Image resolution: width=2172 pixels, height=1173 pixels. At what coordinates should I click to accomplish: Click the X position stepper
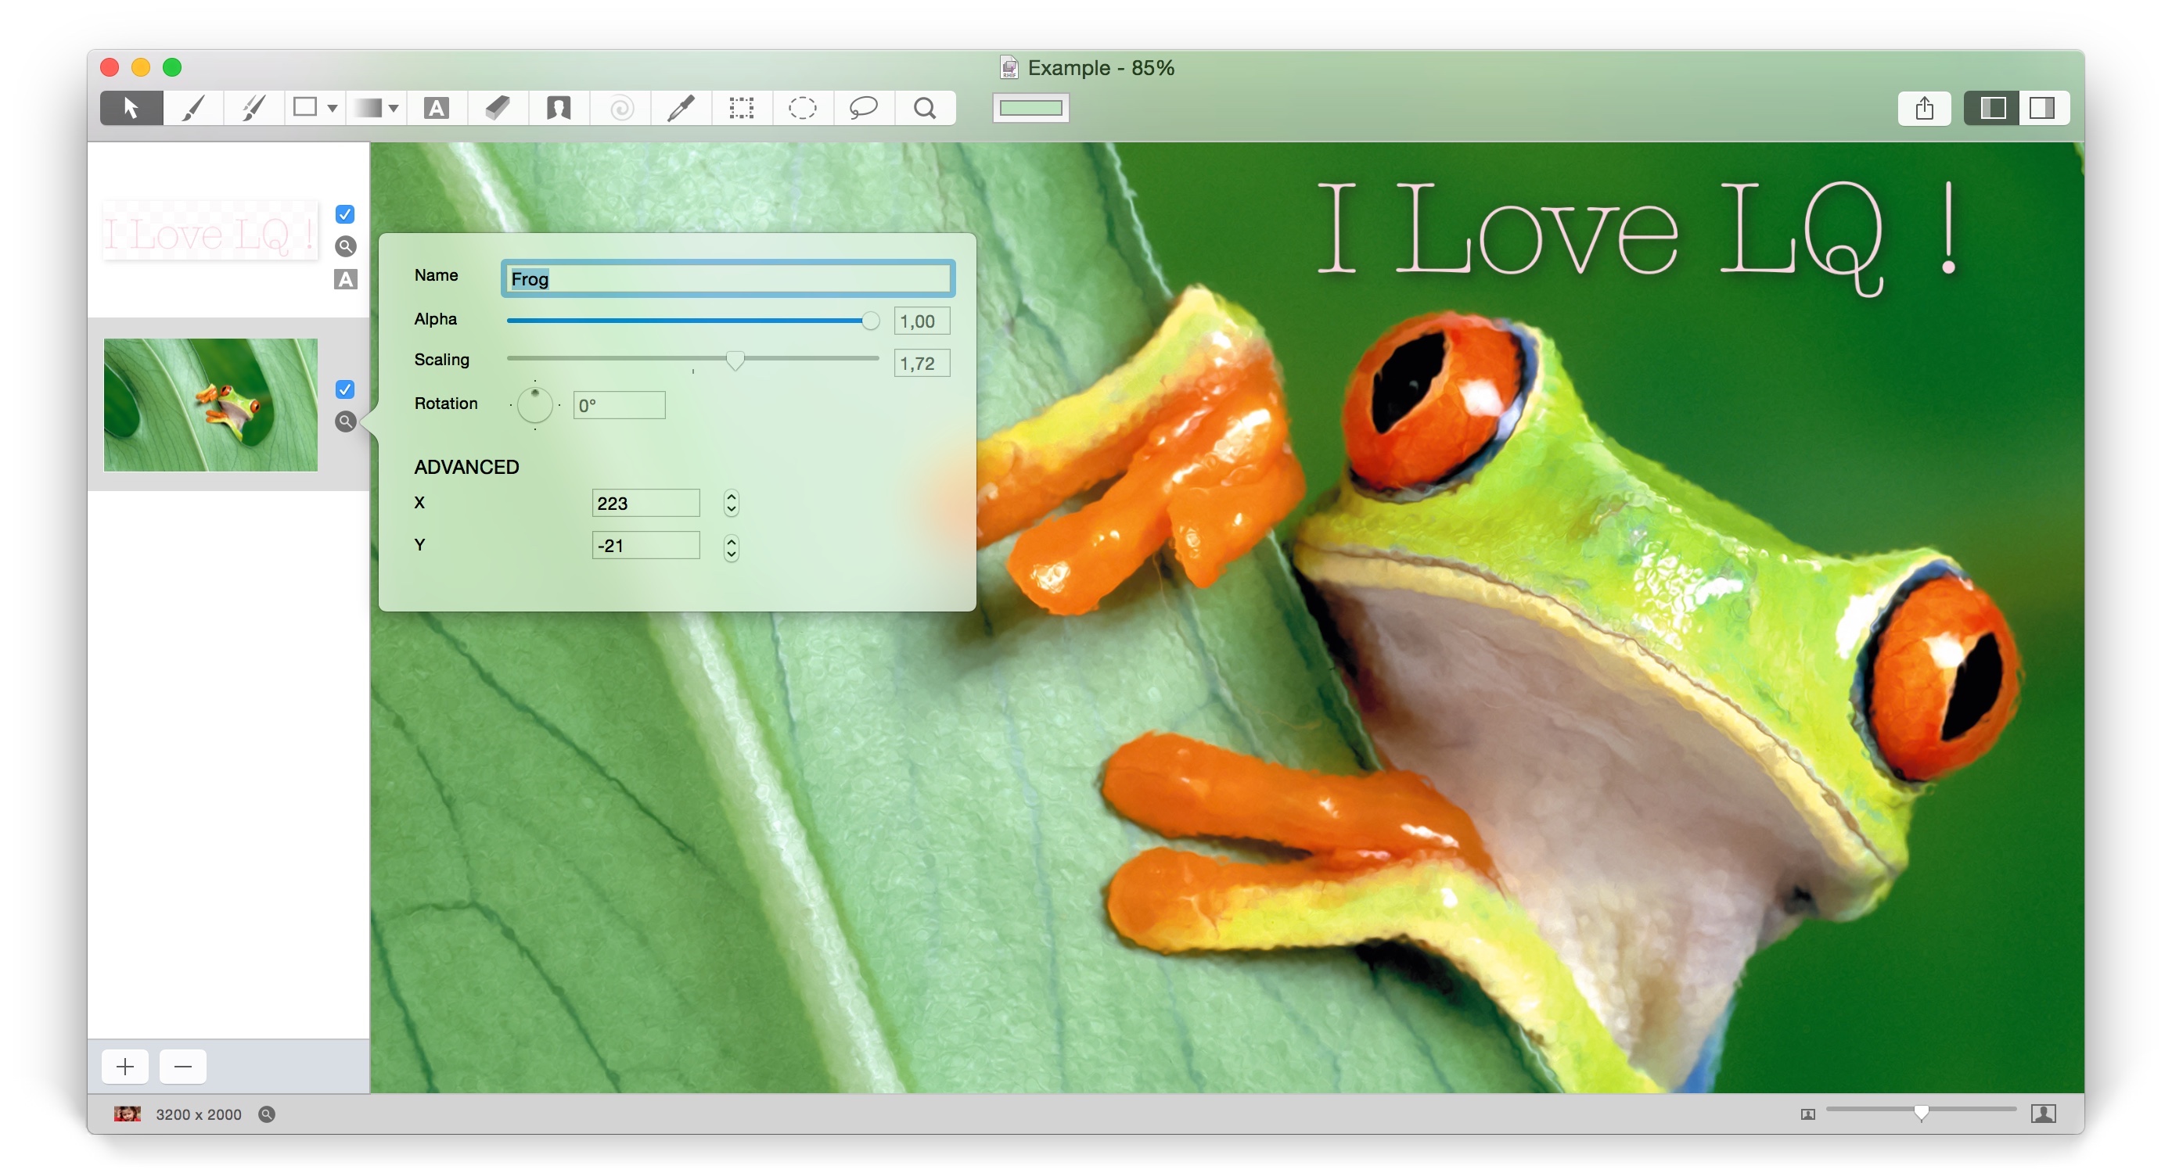(x=731, y=503)
